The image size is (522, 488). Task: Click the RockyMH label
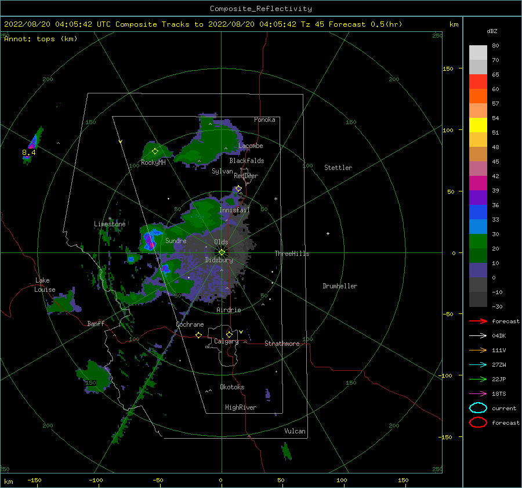click(153, 162)
